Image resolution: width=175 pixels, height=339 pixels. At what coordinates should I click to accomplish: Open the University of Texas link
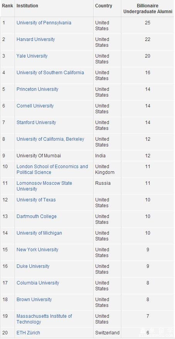tap(36, 200)
